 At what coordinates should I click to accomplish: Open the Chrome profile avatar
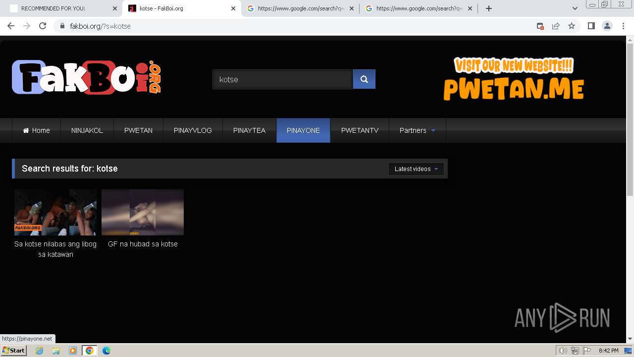point(607,26)
